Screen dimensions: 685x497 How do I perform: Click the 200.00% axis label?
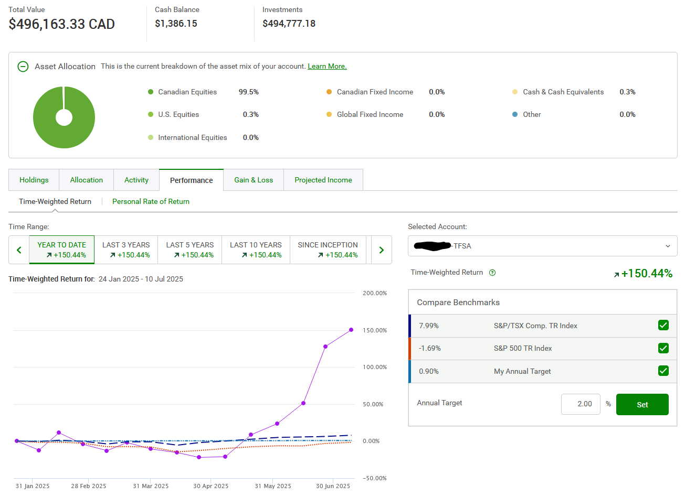pos(375,293)
